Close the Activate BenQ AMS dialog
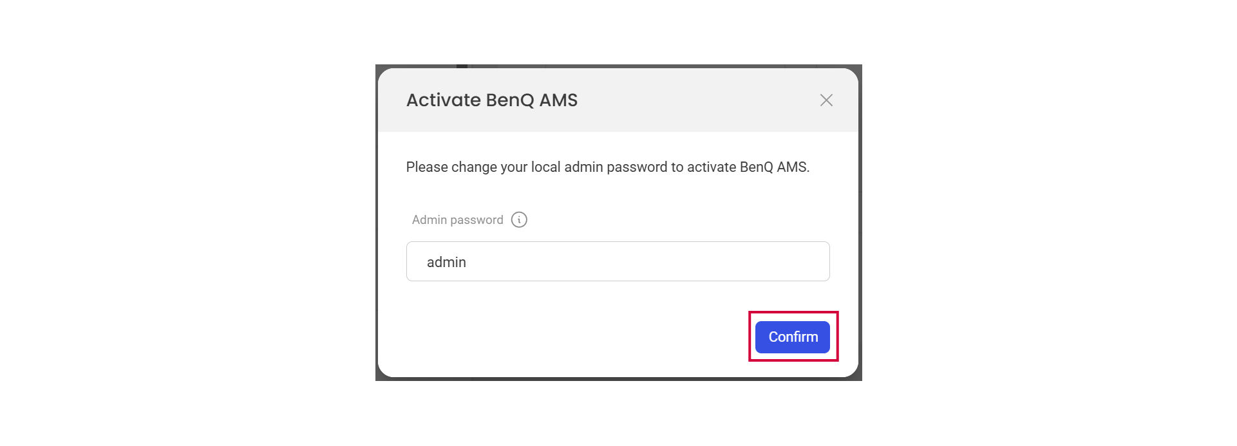Screen dimensions: 1237x446 coord(826,100)
